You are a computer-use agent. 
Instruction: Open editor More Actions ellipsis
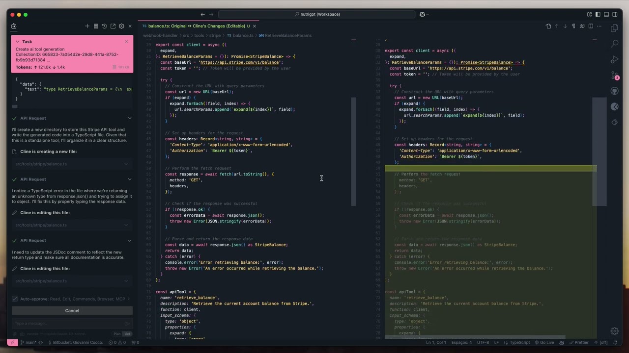pos(599,26)
